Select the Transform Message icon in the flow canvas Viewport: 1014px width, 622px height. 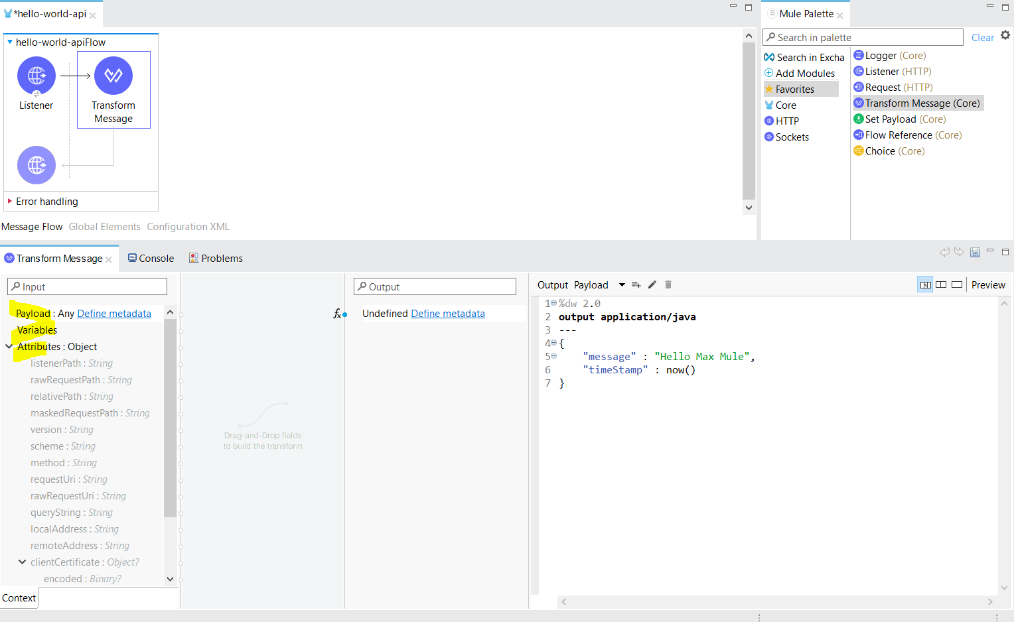[x=113, y=76]
